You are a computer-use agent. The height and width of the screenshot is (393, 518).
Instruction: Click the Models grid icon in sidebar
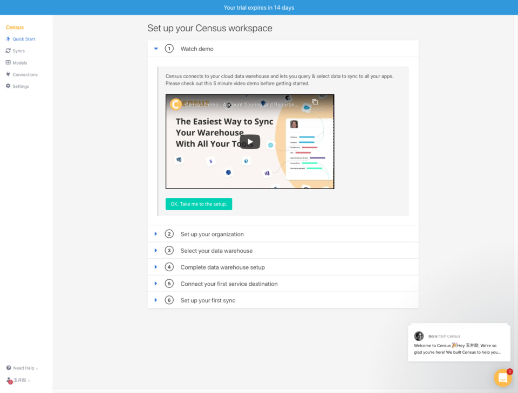click(7, 63)
